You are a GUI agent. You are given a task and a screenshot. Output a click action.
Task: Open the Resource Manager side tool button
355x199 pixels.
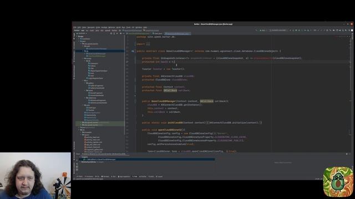[x=74, y=72]
